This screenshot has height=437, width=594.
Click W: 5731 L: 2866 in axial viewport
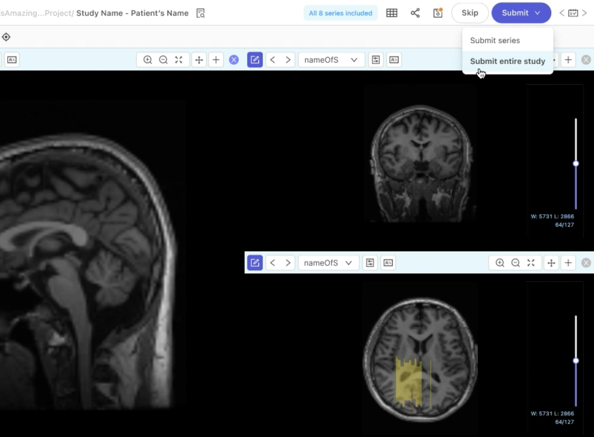pos(552,413)
